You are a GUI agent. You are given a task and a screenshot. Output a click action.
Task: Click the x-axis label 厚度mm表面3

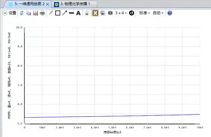tap(112, 132)
